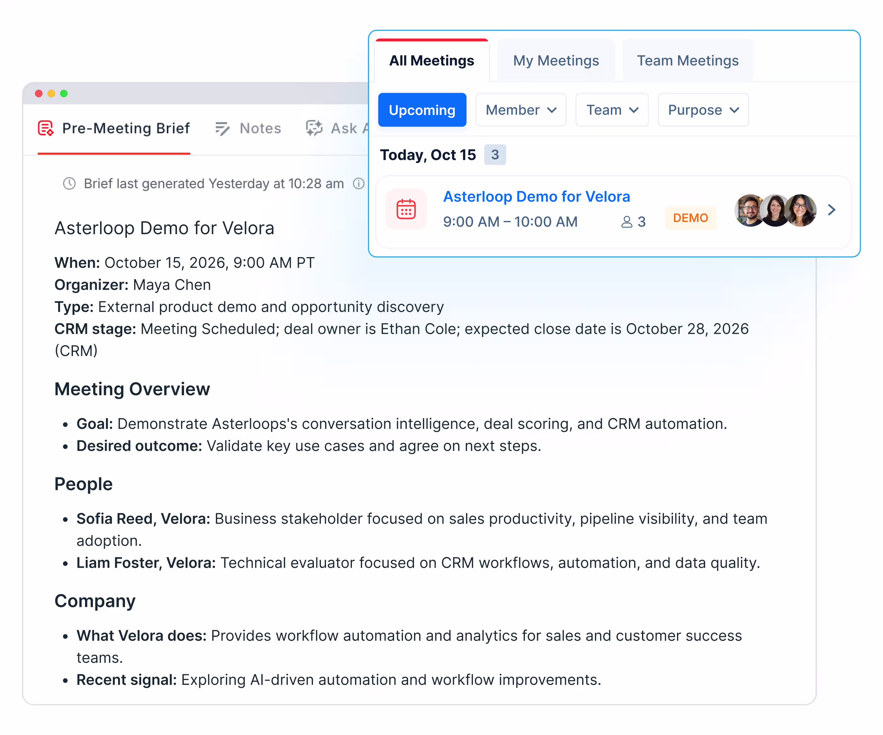Image resolution: width=883 pixels, height=735 pixels.
Task: Click the Asterloop Demo for Velora link
Action: [537, 197]
